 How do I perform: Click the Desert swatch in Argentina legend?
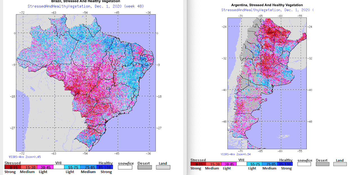(322, 164)
